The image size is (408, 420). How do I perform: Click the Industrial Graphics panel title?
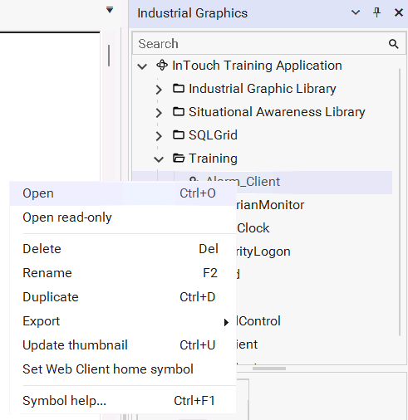tap(193, 13)
